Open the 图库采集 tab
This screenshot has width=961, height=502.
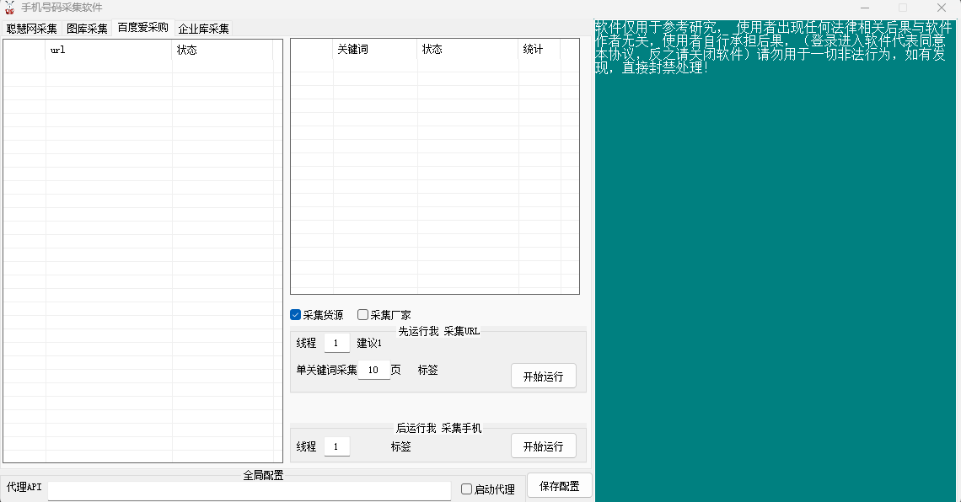point(88,29)
